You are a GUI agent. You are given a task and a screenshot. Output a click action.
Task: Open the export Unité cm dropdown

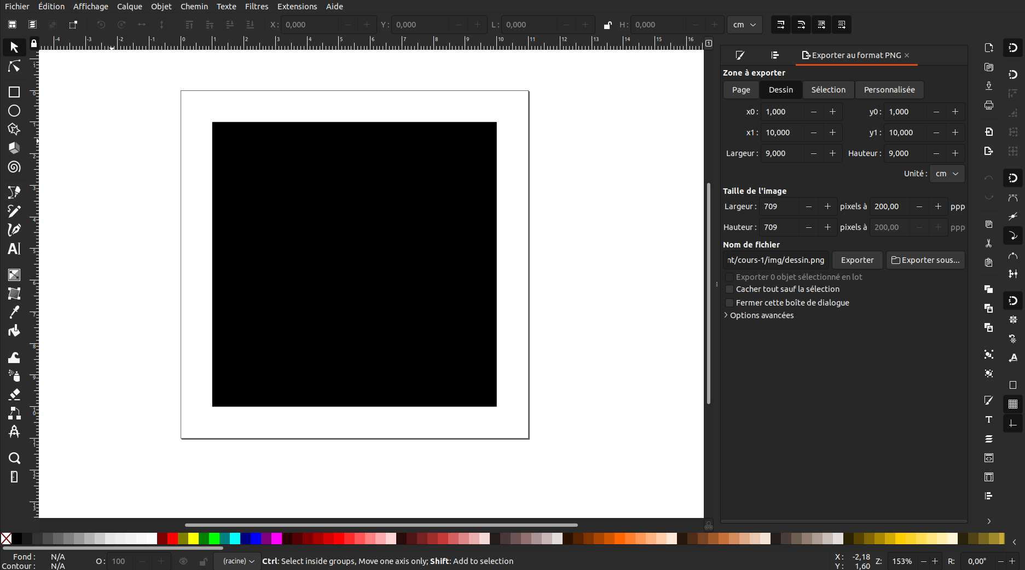coord(947,174)
